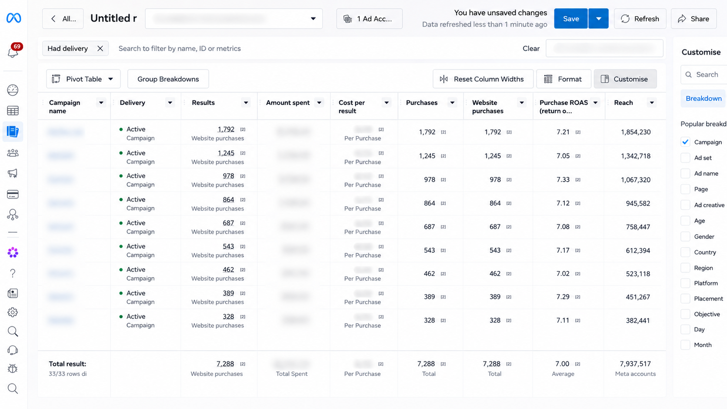The image size is (727, 409).
Task: Click the bottom magnifier icon in sidebar
Action: tap(13, 389)
